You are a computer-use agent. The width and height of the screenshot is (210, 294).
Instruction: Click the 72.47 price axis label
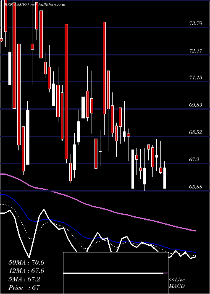(196, 51)
